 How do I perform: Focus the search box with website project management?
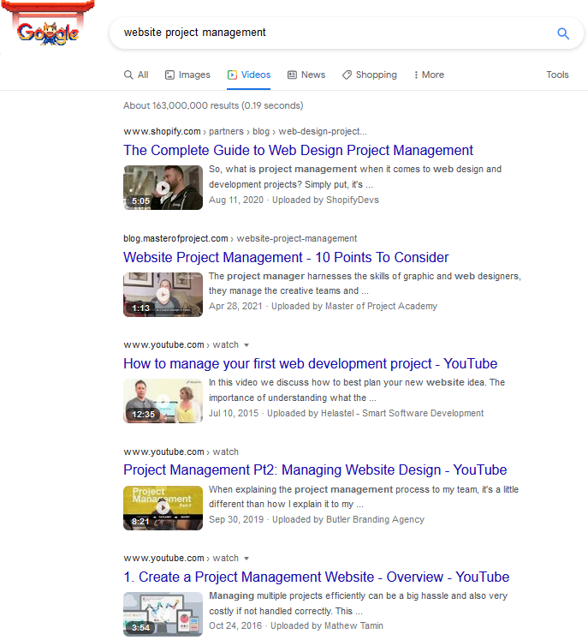(x=346, y=33)
